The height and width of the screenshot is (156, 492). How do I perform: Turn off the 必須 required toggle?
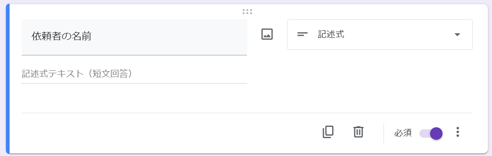point(431,134)
